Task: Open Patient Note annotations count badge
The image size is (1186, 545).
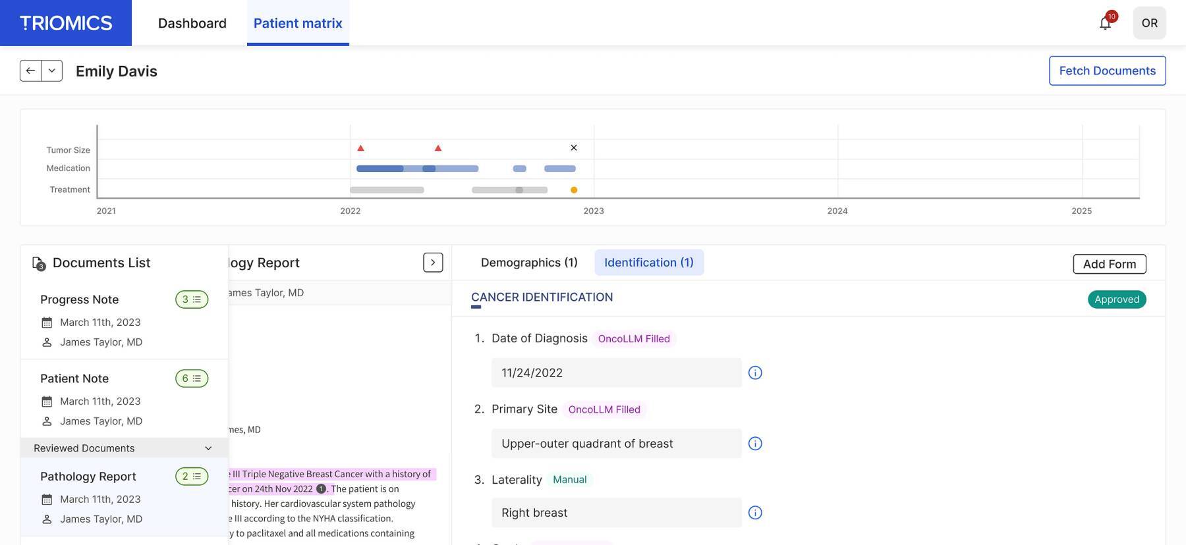Action: click(192, 378)
